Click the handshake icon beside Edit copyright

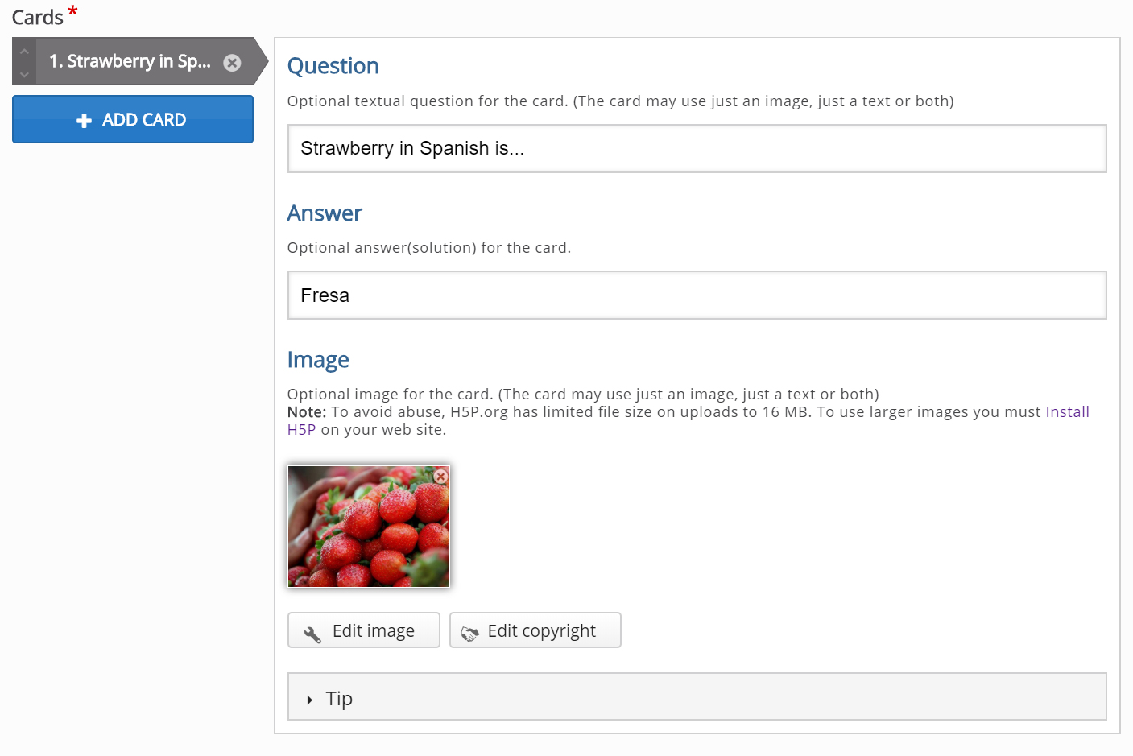(x=469, y=634)
